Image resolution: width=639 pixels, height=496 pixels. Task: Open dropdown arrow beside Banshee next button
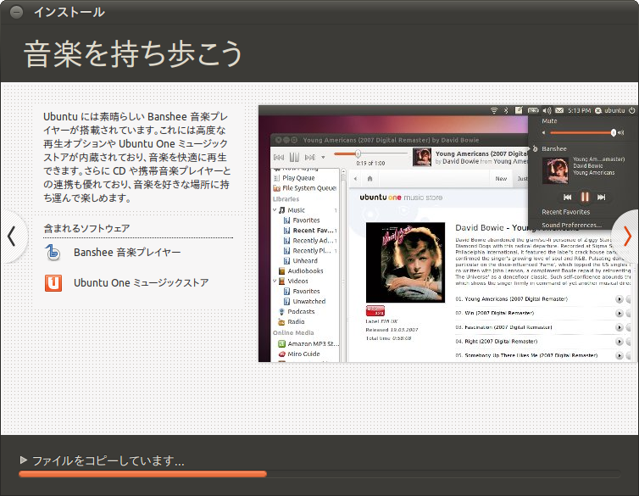323,158
